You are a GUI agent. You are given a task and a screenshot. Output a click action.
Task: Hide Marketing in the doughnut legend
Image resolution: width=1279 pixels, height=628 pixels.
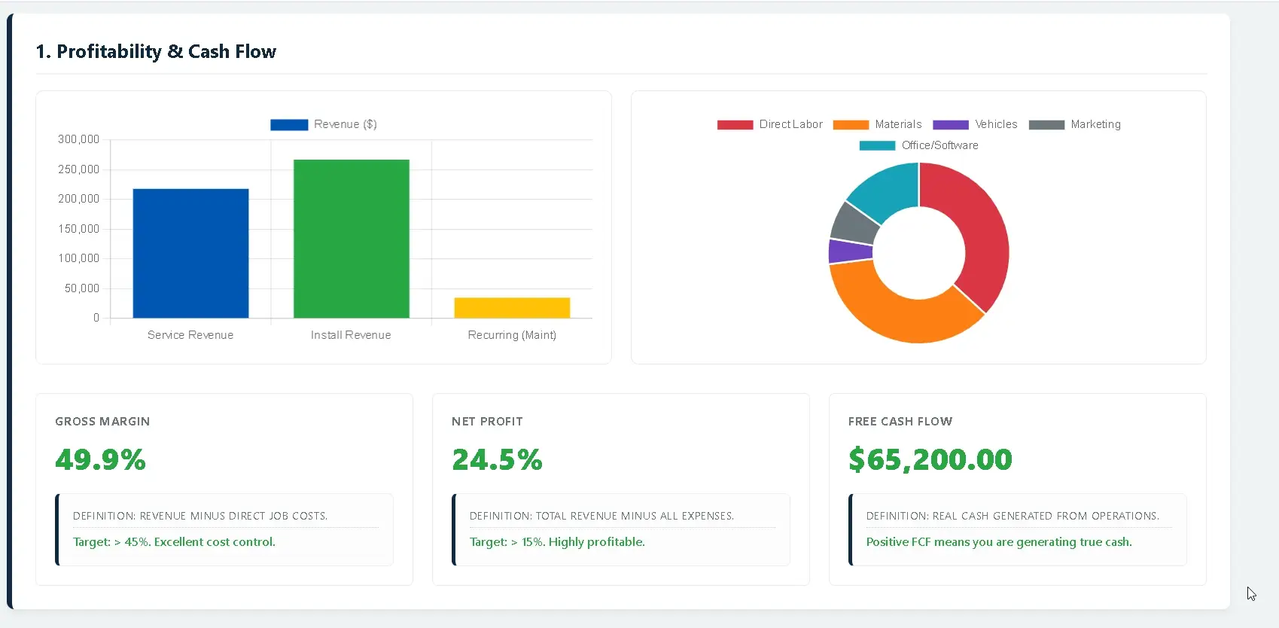[x=1075, y=124]
